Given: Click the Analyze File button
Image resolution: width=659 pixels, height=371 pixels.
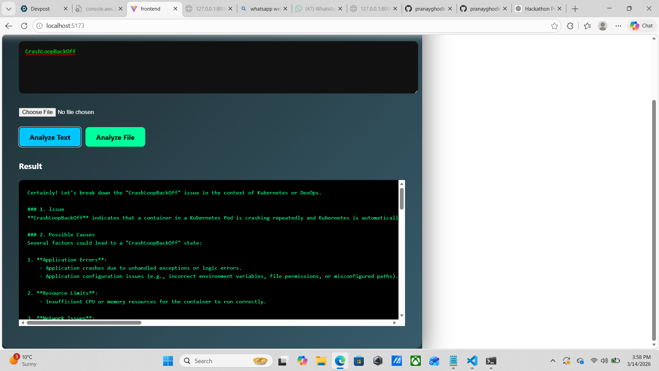Looking at the screenshot, I should 115,137.
